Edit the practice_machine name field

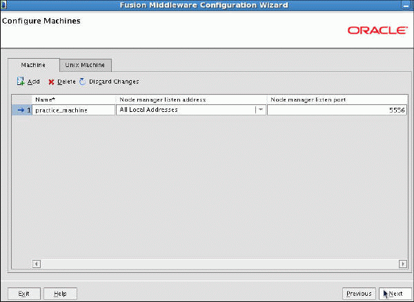(x=73, y=110)
